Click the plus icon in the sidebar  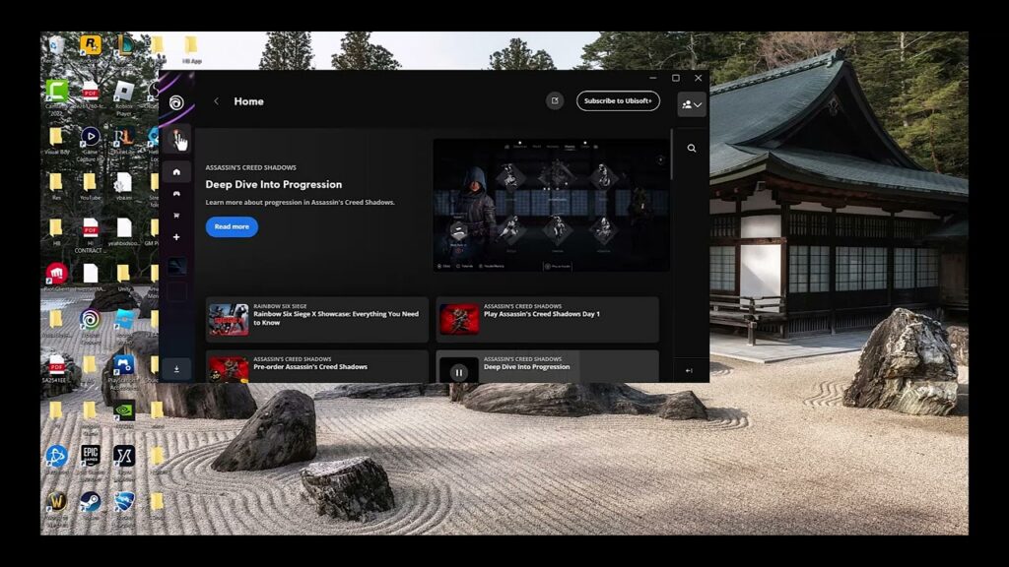click(x=176, y=237)
